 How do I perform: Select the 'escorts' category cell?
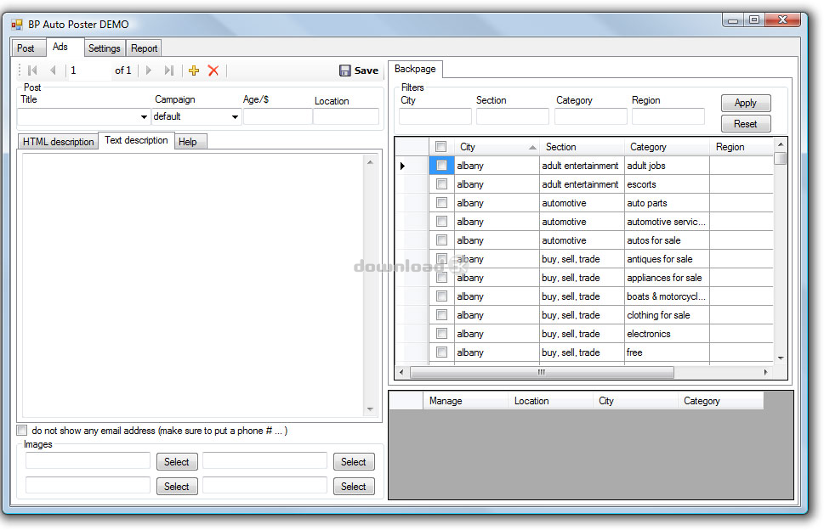[667, 184]
